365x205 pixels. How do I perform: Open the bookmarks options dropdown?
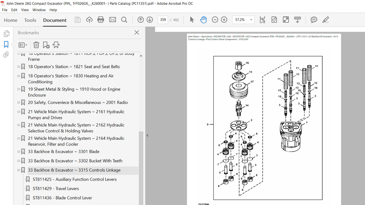pyautogui.click(x=23, y=45)
